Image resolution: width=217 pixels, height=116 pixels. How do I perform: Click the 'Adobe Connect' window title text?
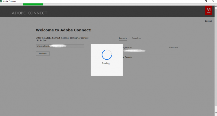click(x=9, y=1)
